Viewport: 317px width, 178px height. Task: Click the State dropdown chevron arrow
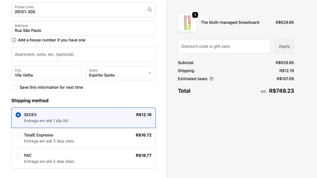click(x=150, y=73)
